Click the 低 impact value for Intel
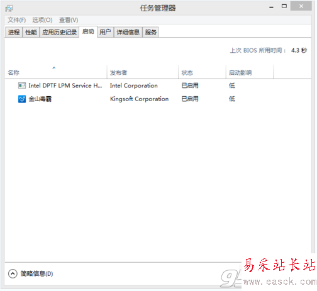317x291 pixels. tap(232, 85)
